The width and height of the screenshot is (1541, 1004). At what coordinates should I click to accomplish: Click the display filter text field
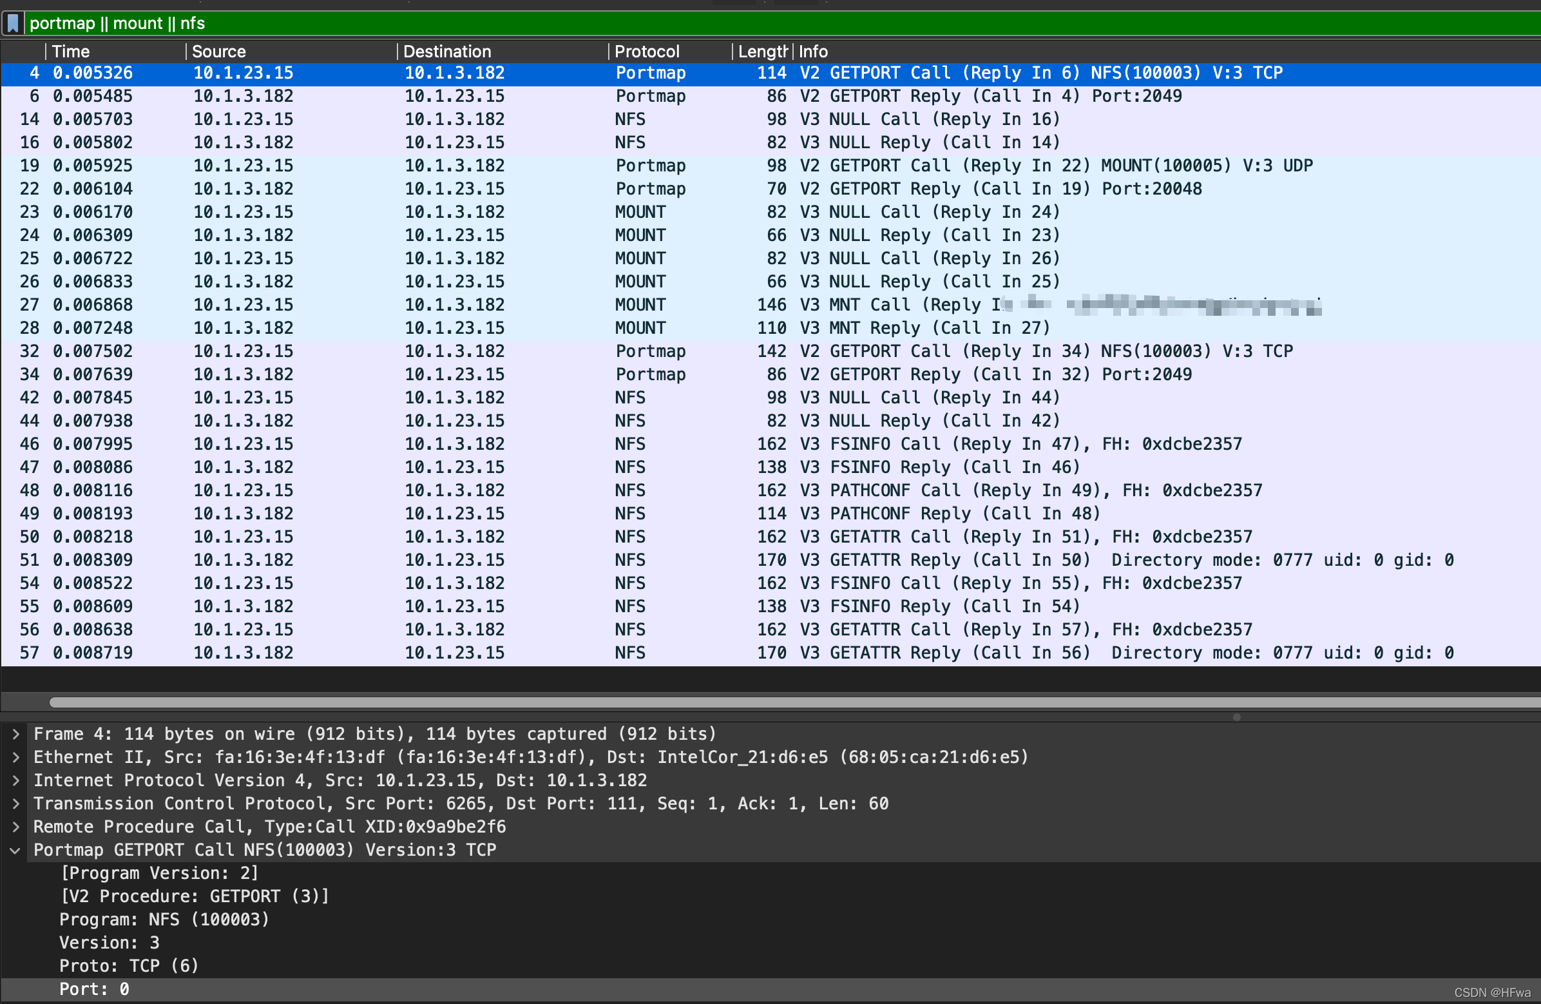coord(647,23)
